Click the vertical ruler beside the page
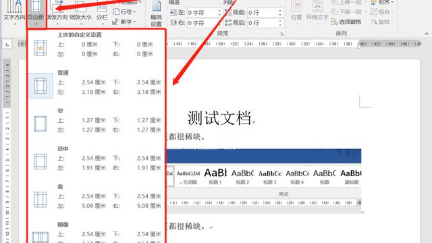Screen dimensions: 432x243 coord(7,151)
